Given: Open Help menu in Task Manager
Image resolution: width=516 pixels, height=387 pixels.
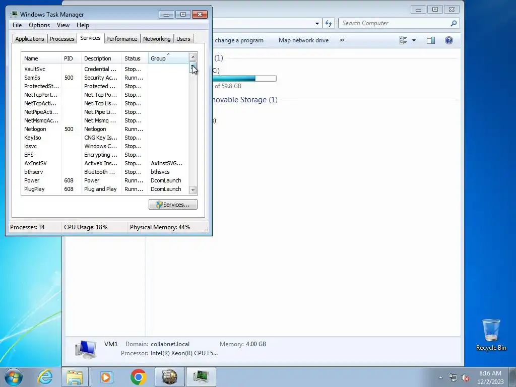Looking at the screenshot, I should [83, 25].
